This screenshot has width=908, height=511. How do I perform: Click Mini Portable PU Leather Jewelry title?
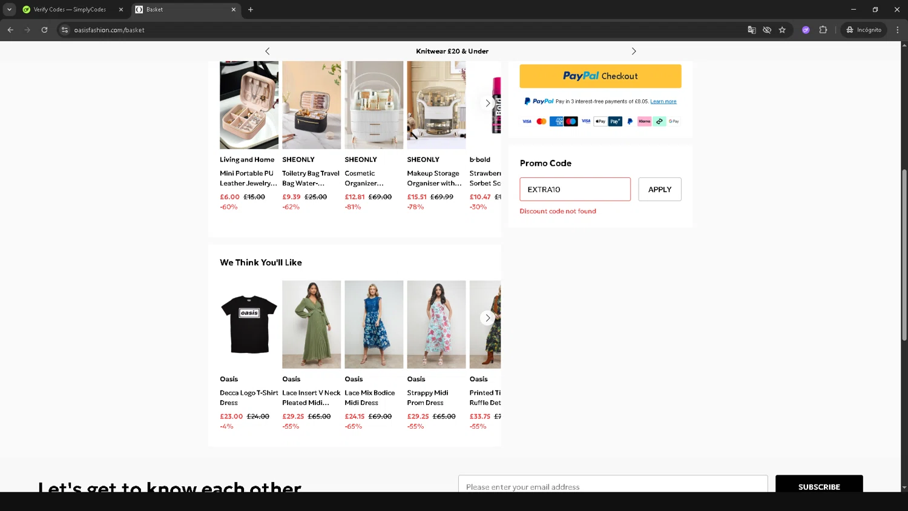click(x=248, y=178)
